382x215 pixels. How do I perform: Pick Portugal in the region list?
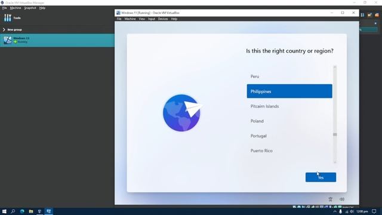pos(289,136)
